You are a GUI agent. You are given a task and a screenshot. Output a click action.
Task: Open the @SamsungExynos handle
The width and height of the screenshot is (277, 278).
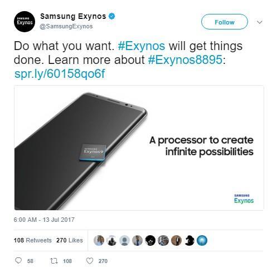[x=66, y=26]
